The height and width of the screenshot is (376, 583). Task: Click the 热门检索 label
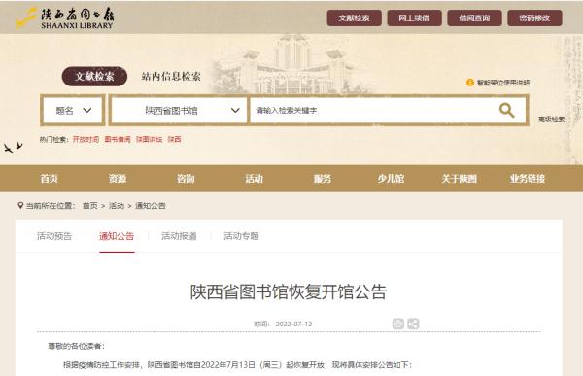53,139
